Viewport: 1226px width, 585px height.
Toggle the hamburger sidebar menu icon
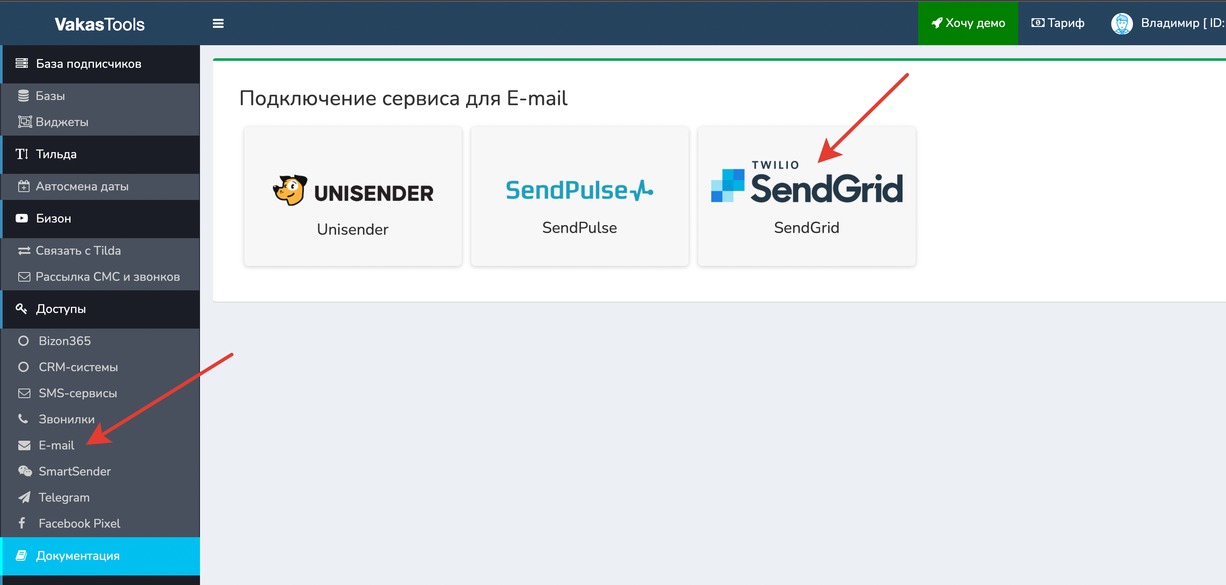218,23
